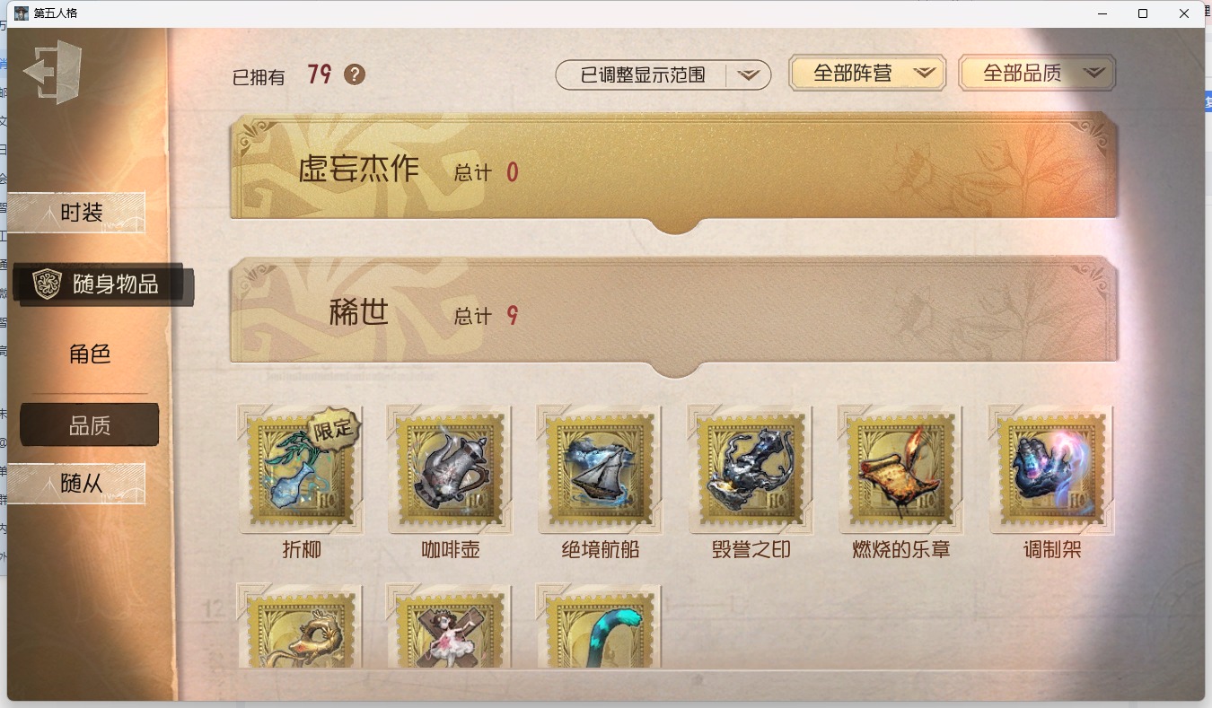Choose the 绝境航船 ship accessory
Screen dimensions: 1212x708
(600, 468)
